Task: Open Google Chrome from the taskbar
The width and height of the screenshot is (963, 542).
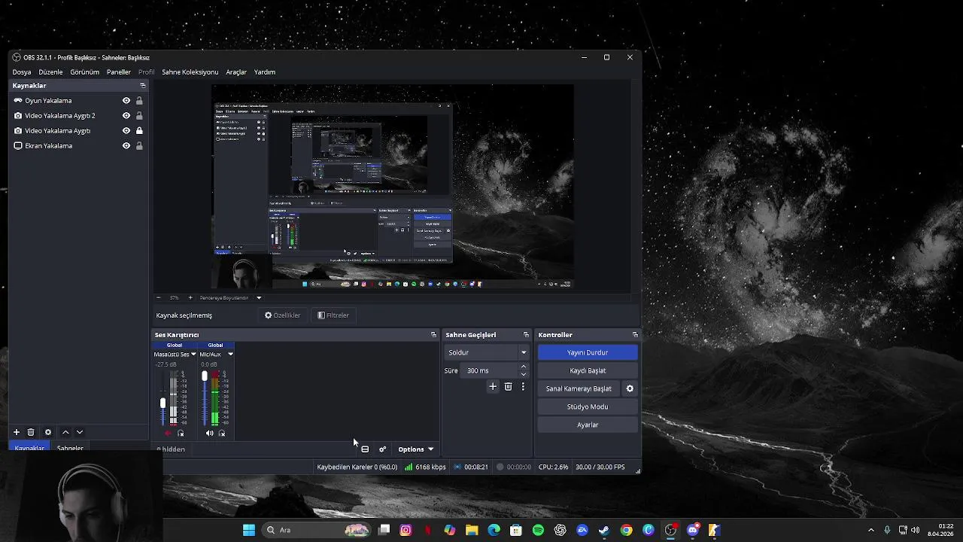Action: (x=626, y=530)
